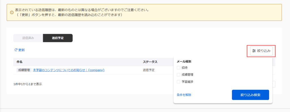Collapse the 絞り込み filter dropdown
Image resolution: width=290 pixels, height=112 pixels.
tap(261, 51)
